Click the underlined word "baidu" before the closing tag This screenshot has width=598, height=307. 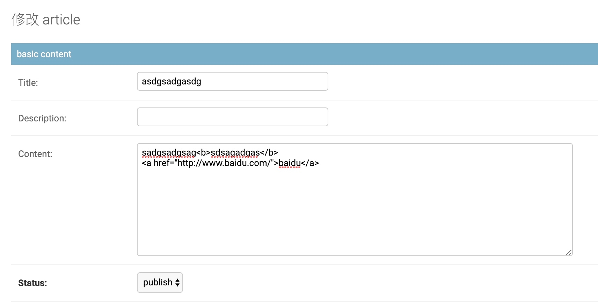click(x=290, y=163)
